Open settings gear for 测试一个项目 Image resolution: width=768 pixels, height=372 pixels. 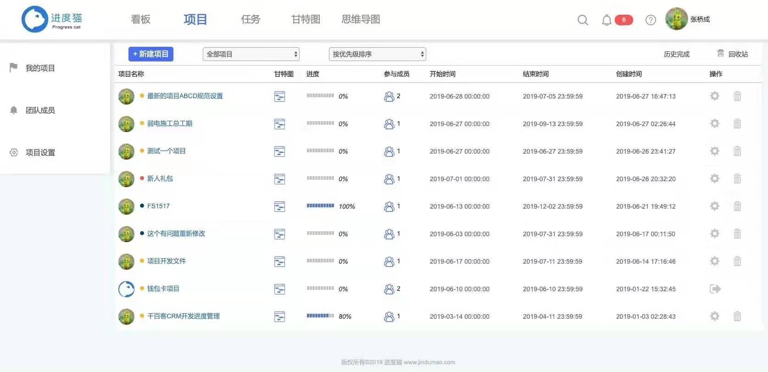(x=715, y=151)
